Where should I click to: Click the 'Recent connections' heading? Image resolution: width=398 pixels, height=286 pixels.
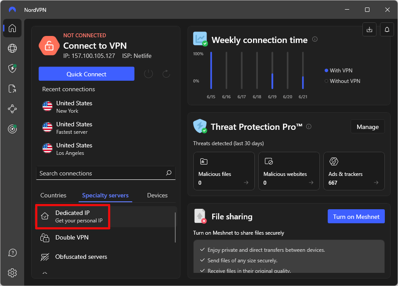[x=69, y=89]
